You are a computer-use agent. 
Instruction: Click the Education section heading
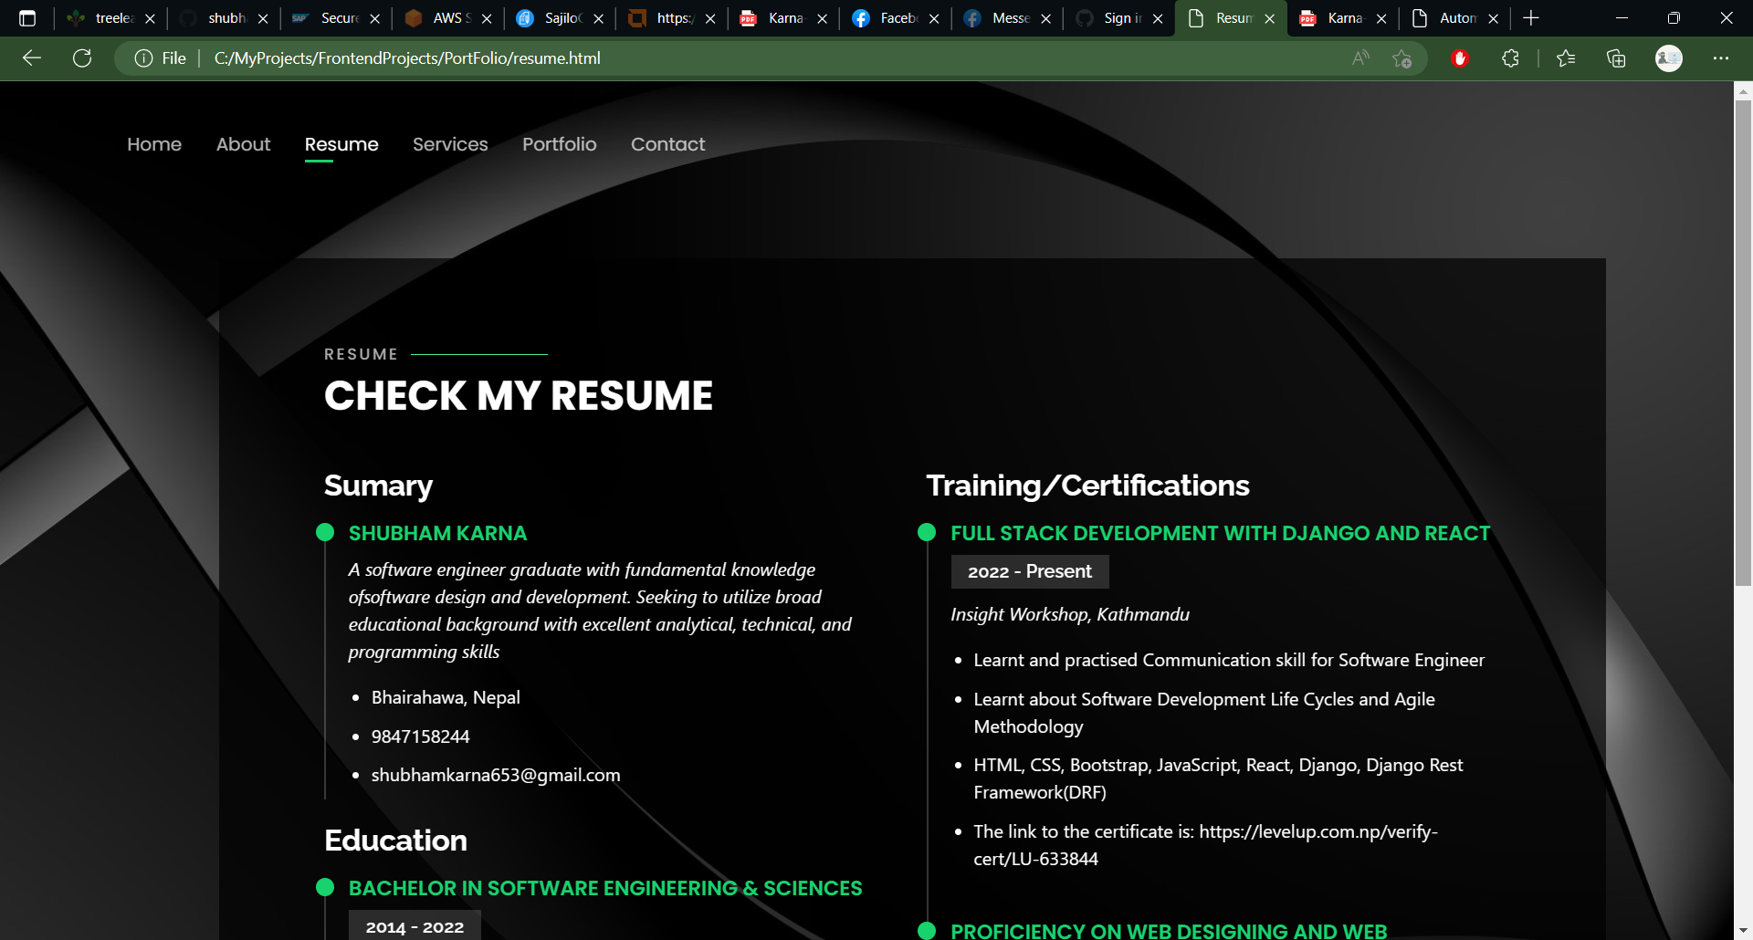tap(395, 841)
